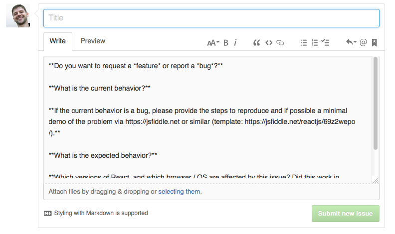The width and height of the screenshot is (395, 234).
Task: Click the user avatar thumbnail
Action: point(18,16)
